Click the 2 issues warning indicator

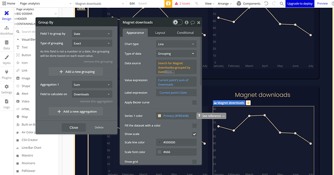[182, 3]
